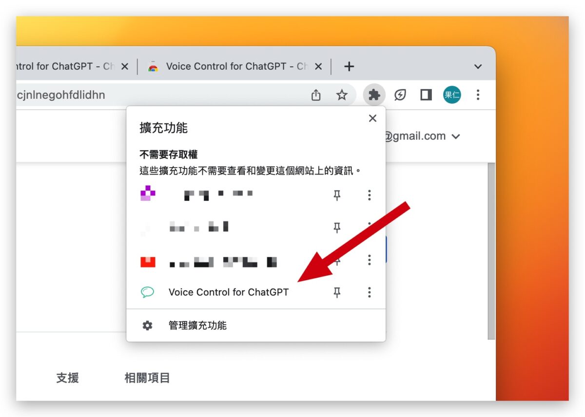
Task: Click the Chrome Web Store favicon on second tab
Action: pyautogui.click(x=153, y=66)
